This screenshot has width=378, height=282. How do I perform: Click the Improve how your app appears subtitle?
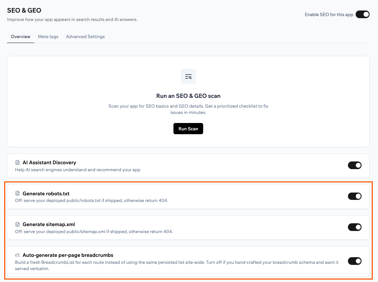point(72,20)
